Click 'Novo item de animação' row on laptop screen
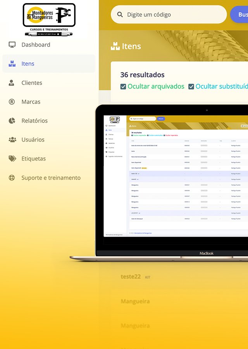This screenshot has width=248, height=349. pyautogui.click(x=189, y=157)
